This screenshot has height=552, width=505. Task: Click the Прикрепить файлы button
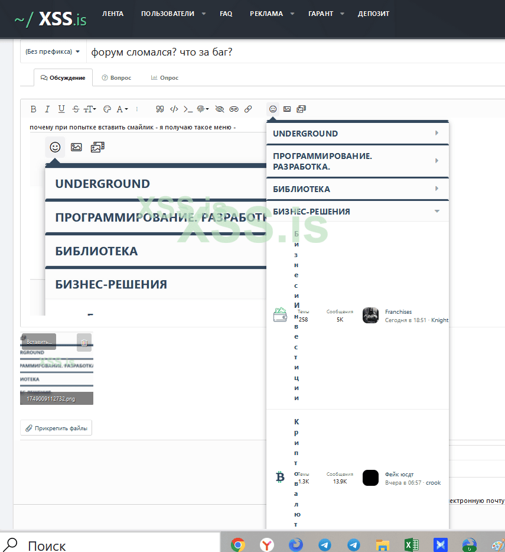56,428
